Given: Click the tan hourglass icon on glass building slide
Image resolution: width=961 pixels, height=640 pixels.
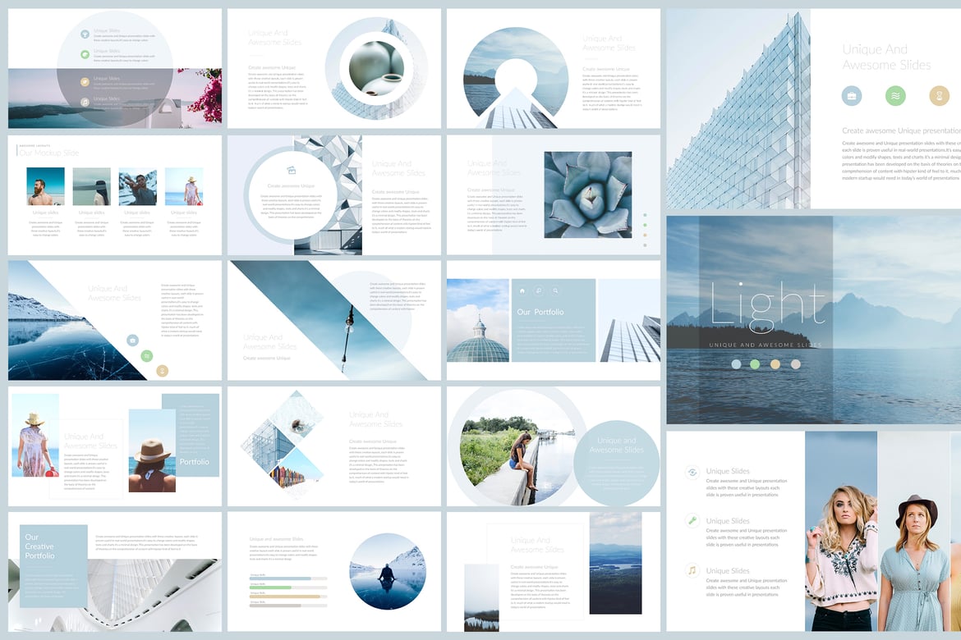Looking at the screenshot, I should click(939, 95).
